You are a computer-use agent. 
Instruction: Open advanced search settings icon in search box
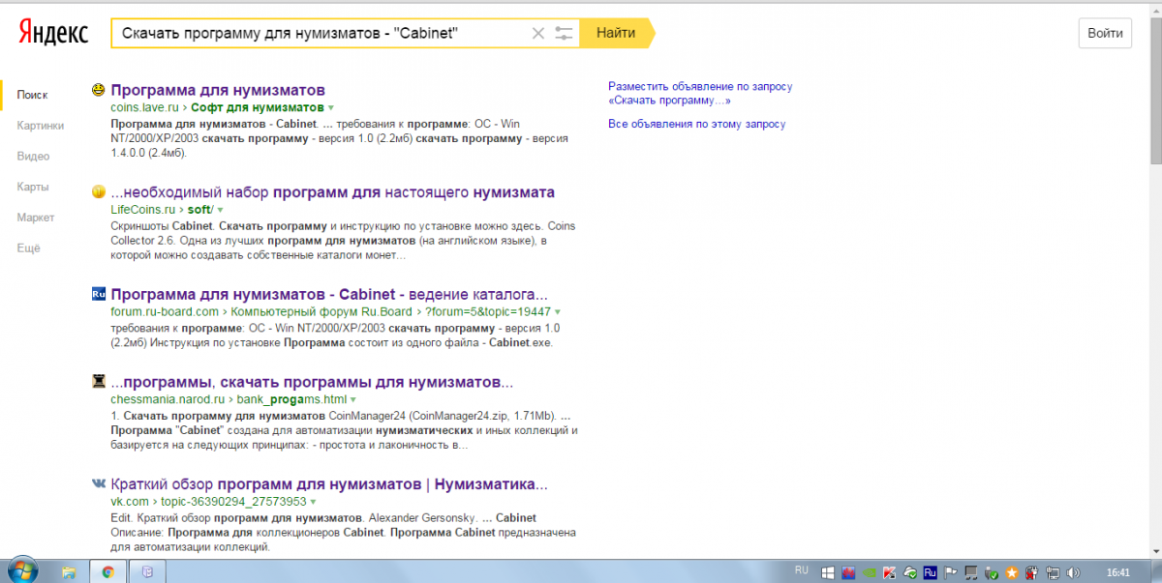click(x=565, y=34)
